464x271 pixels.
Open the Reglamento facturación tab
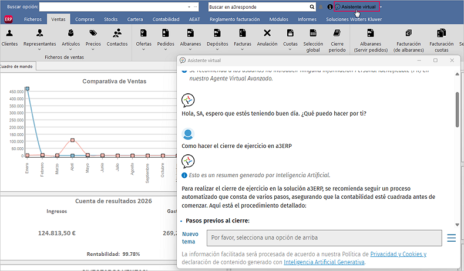pos(235,19)
